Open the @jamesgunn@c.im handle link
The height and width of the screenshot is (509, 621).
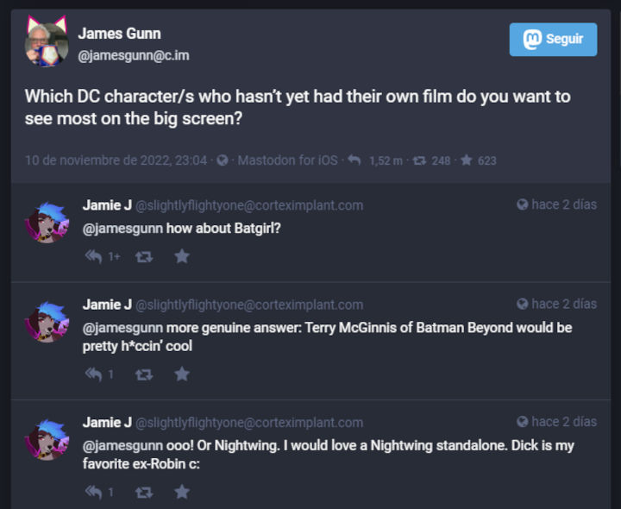(x=134, y=56)
